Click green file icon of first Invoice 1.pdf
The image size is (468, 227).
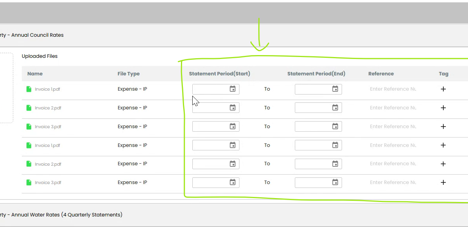coord(29,89)
